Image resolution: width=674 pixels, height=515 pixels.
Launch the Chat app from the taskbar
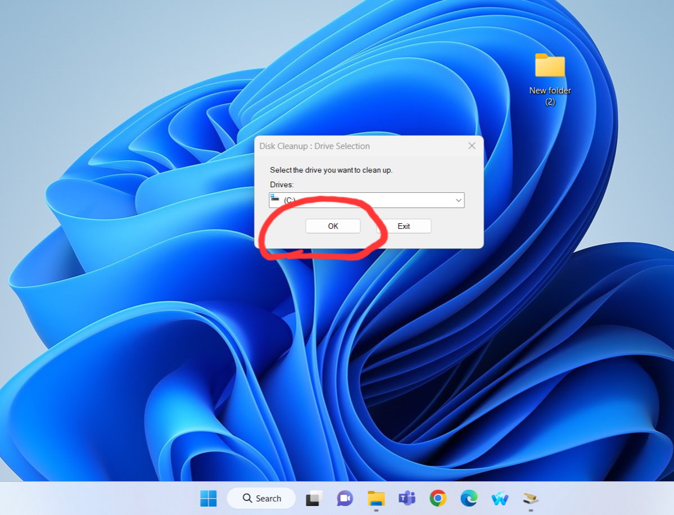[x=345, y=498]
